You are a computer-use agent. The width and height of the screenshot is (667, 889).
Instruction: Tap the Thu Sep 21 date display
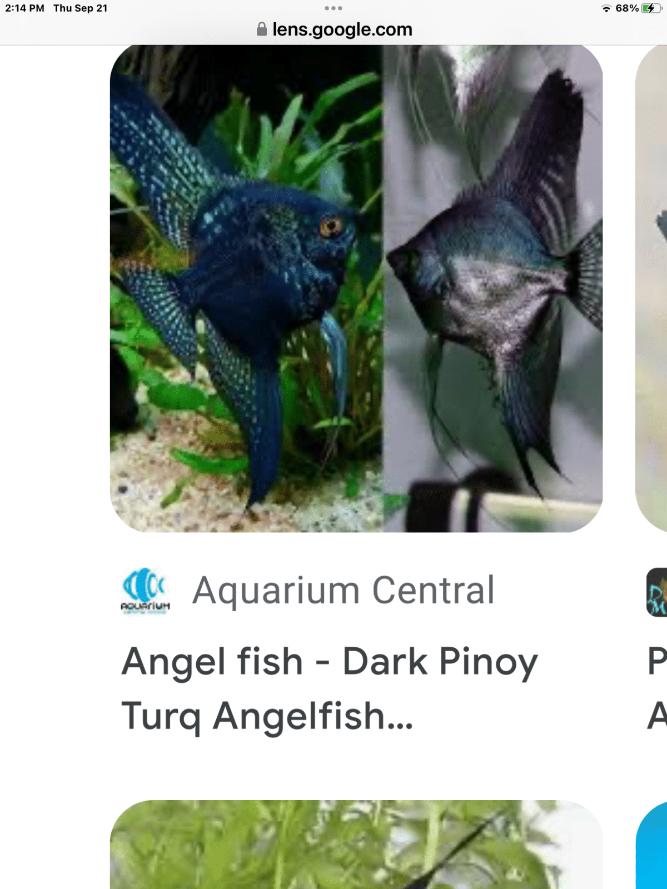(81, 8)
